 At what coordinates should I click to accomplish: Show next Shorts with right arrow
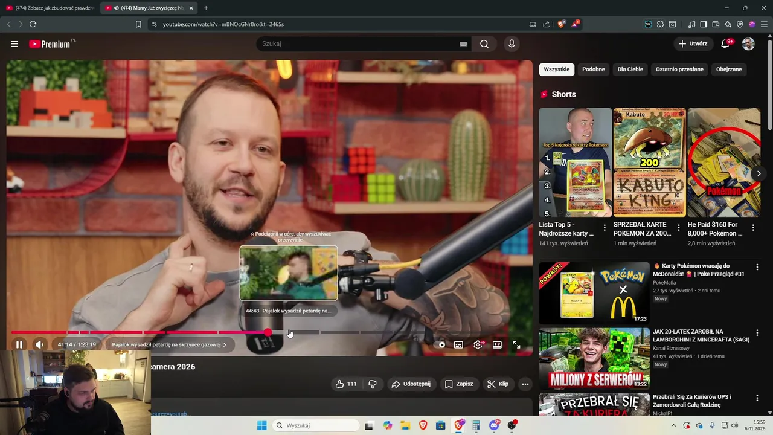(x=759, y=173)
